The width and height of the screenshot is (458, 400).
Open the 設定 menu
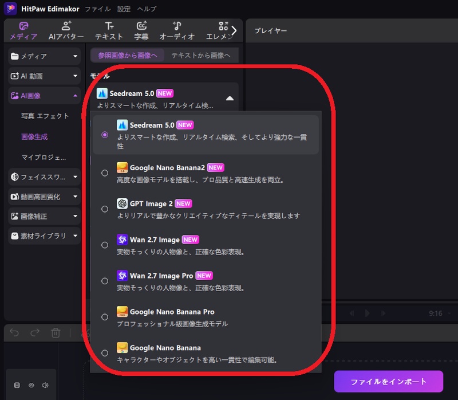pyautogui.click(x=124, y=9)
